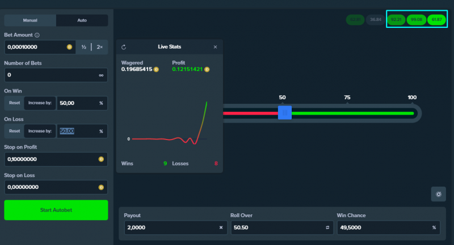454x245 pixels.
Task: Close the Live Stats panel
Action: tap(215, 47)
